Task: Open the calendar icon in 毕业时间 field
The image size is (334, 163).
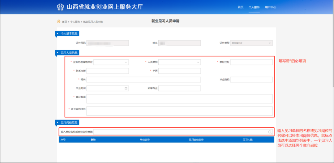Action: (x=126, y=88)
